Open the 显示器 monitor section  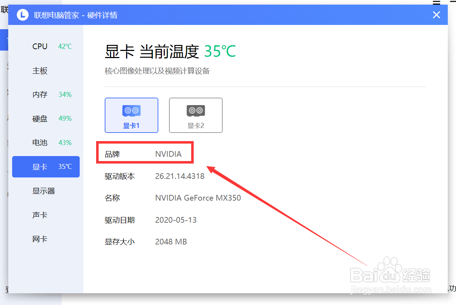(x=46, y=191)
